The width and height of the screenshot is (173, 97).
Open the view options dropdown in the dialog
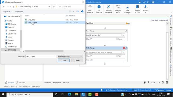pos(73,11)
